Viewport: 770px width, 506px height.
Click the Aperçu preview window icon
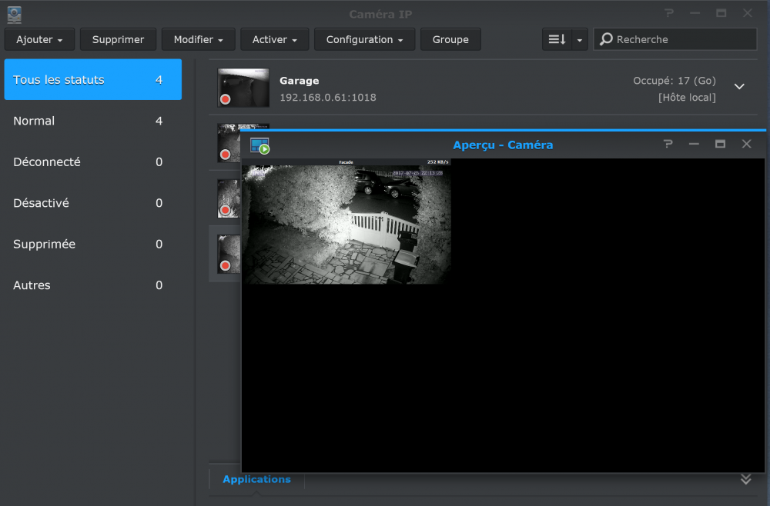click(x=259, y=145)
